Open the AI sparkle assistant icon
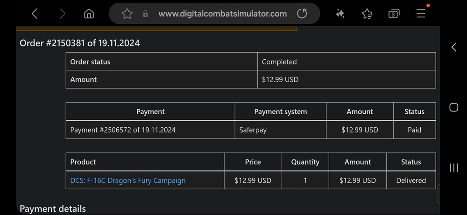Screen dimensions: 467x215 point(340,14)
